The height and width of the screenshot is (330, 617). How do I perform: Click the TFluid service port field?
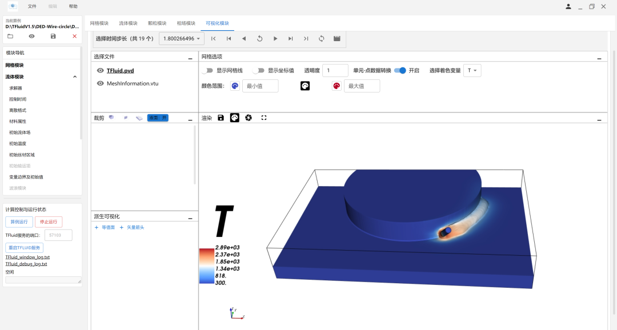coord(58,235)
